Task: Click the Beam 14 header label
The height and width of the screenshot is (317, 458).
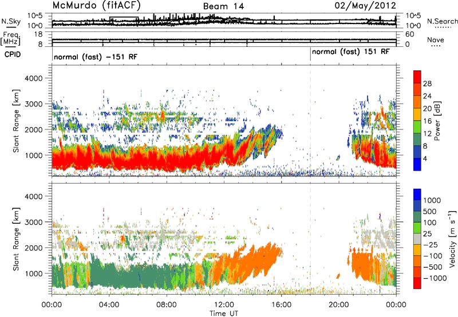Action: coord(223,6)
